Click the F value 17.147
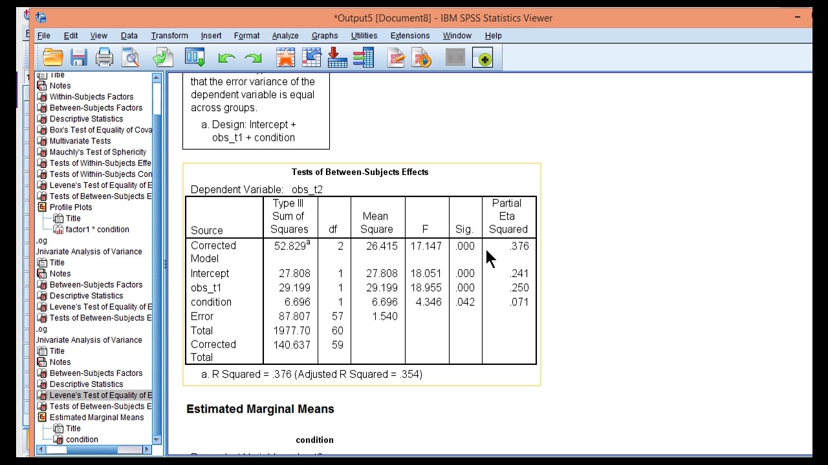Screen dimensions: 828x465 tap(426, 246)
